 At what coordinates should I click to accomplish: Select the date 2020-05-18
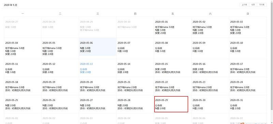(12, 82)
